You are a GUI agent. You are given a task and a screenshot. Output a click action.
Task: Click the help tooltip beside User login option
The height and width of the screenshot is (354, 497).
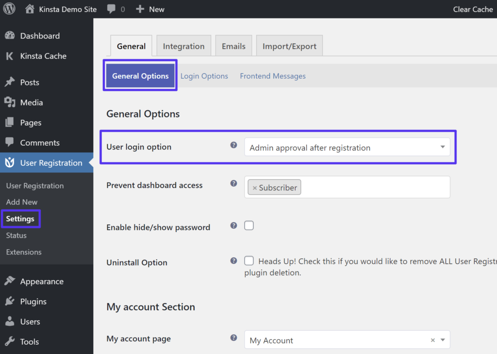pos(233,144)
